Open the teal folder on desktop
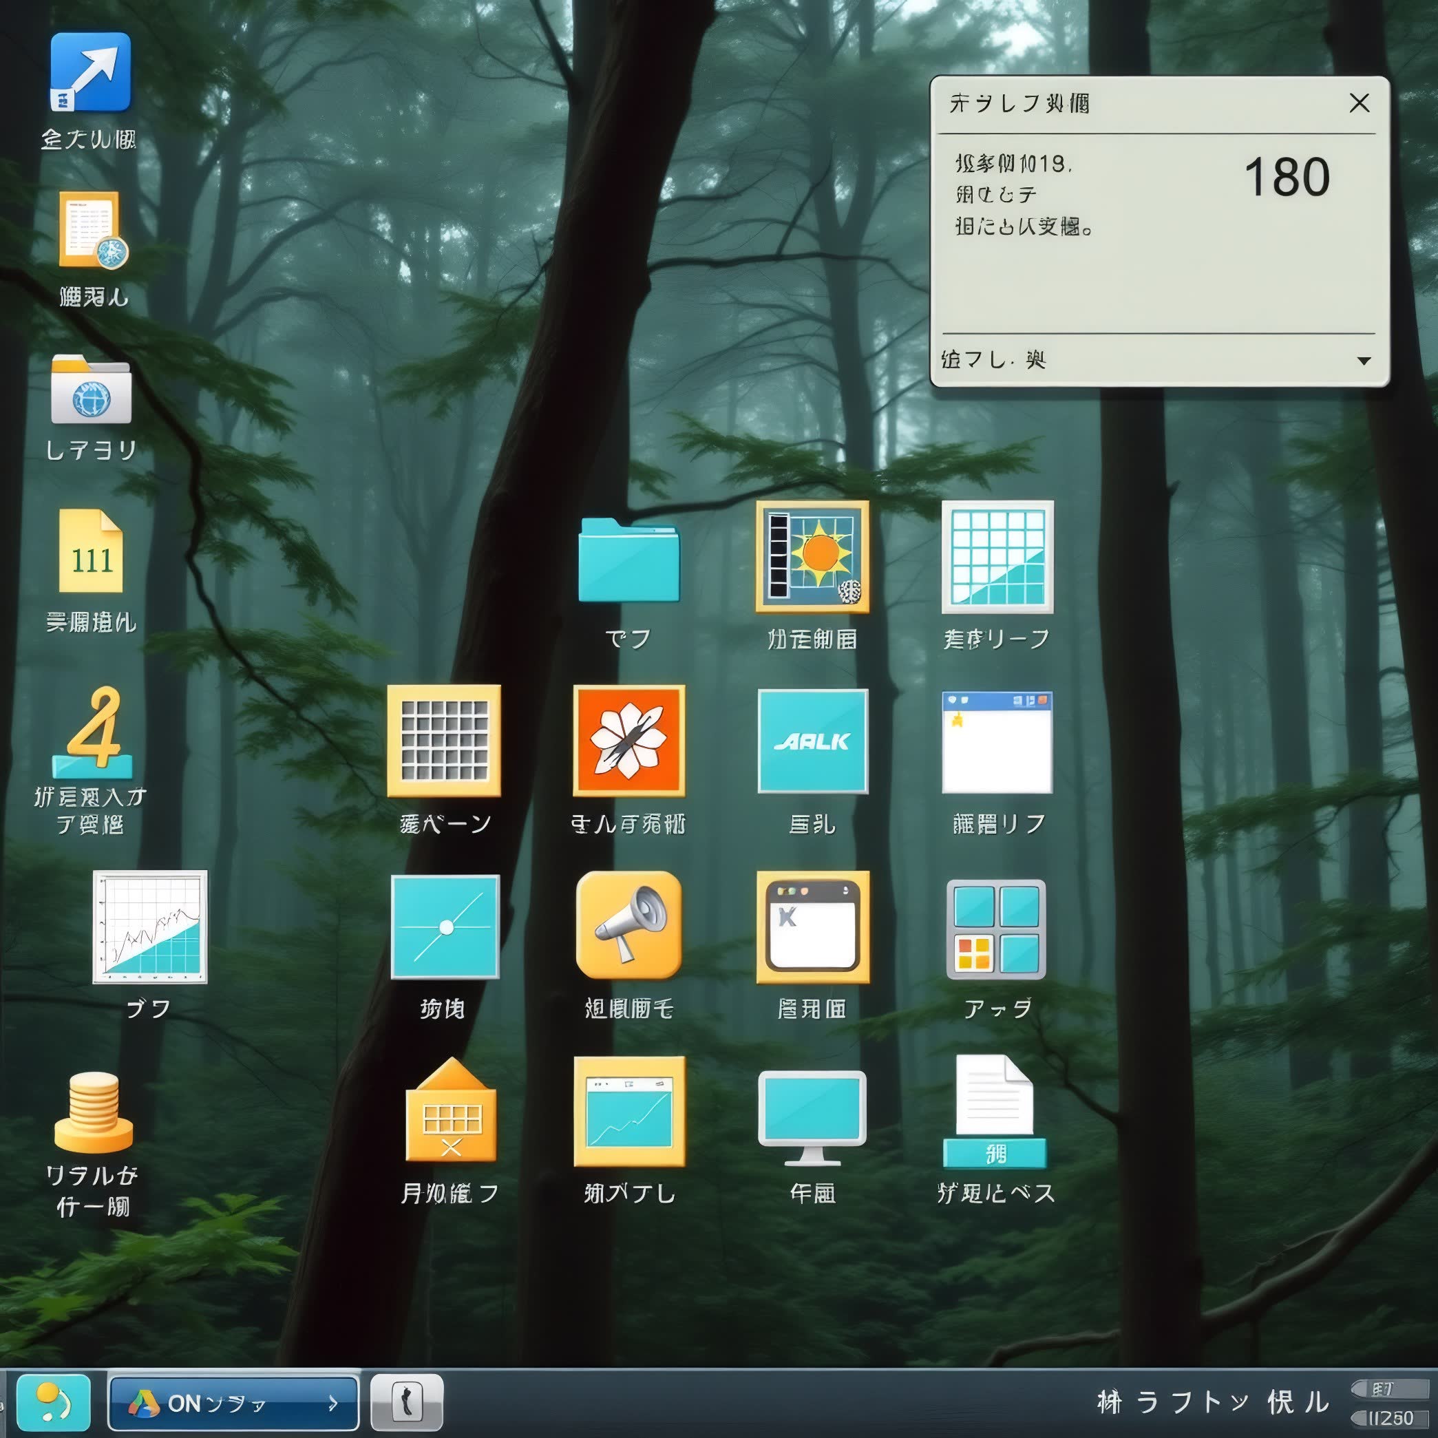Image resolution: width=1438 pixels, height=1438 pixels. [628, 560]
